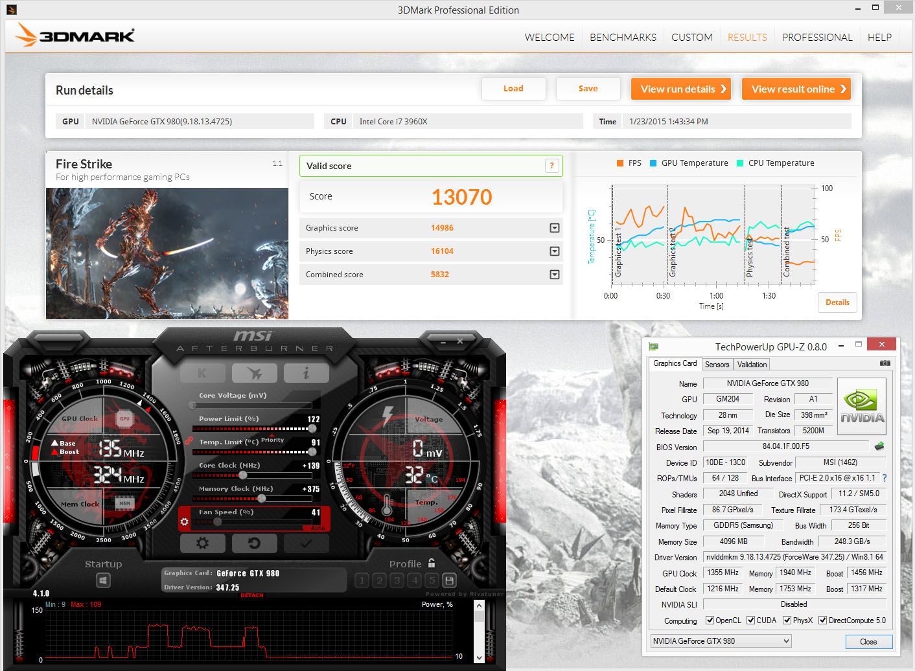Click the lightning bolt voltage icon
The width and height of the screenshot is (915, 671).
(388, 416)
